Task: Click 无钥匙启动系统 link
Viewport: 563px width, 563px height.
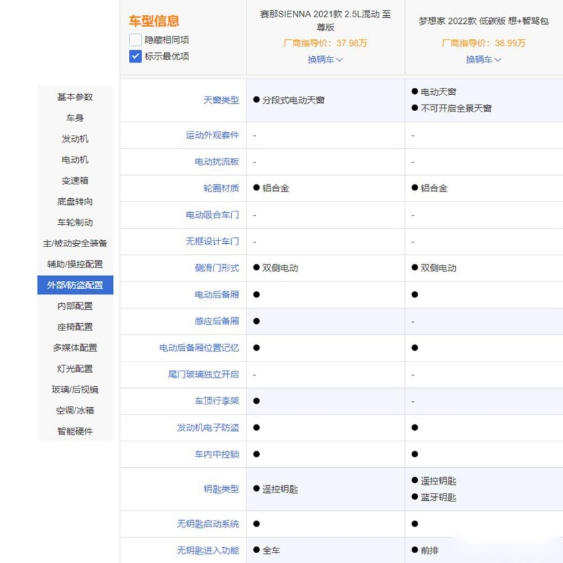Action: pyautogui.click(x=208, y=523)
